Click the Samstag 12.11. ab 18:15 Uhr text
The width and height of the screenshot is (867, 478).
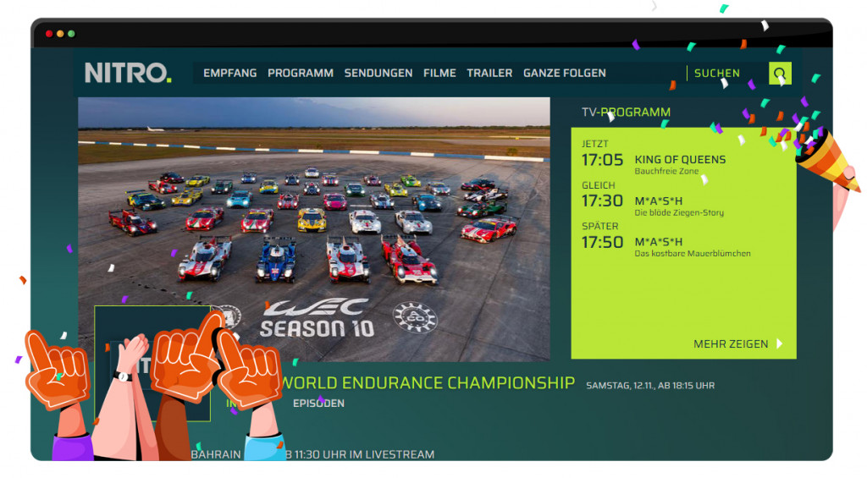point(650,386)
